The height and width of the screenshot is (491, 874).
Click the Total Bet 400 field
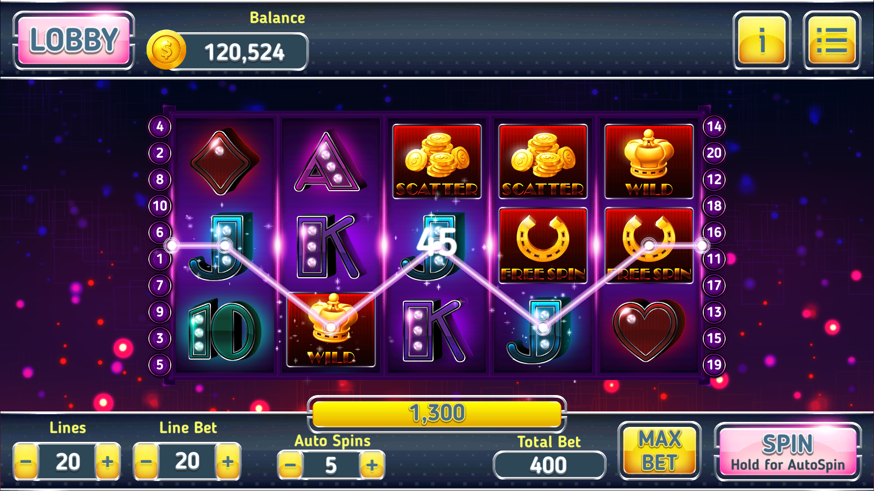click(x=549, y=465)
